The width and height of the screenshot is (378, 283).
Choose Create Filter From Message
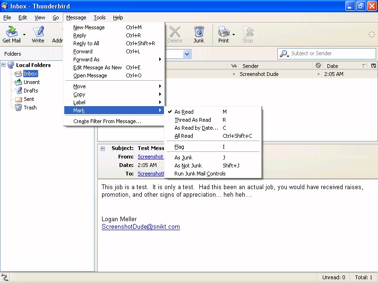pos(114,121)
